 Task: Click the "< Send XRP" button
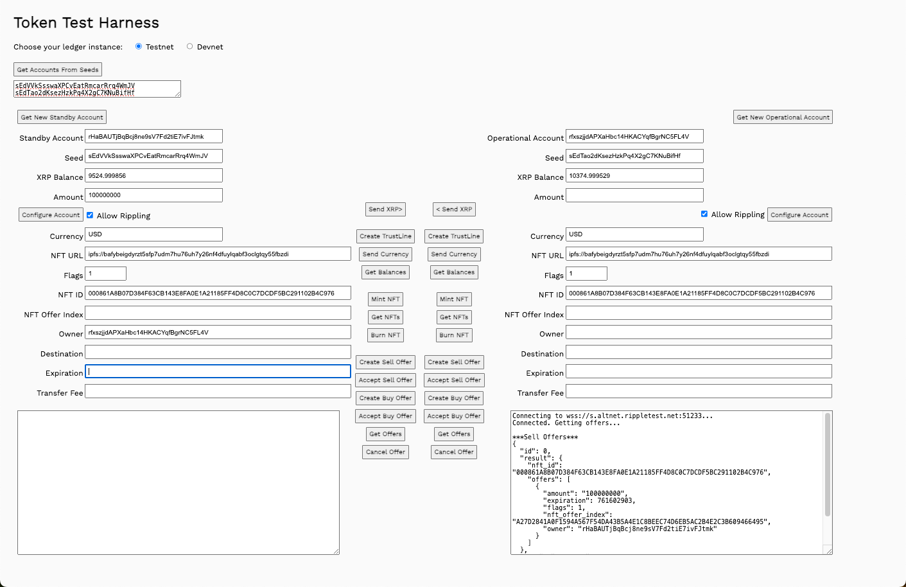(x=454, y=209)
